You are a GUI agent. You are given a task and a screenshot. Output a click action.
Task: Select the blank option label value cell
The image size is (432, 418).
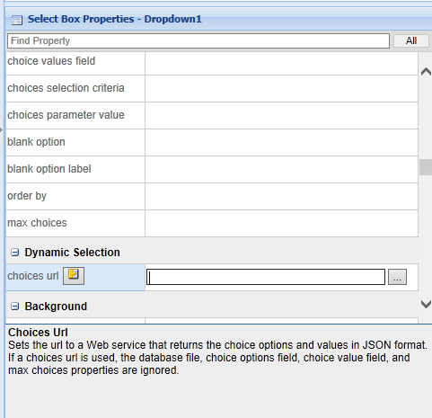(281, 170)
